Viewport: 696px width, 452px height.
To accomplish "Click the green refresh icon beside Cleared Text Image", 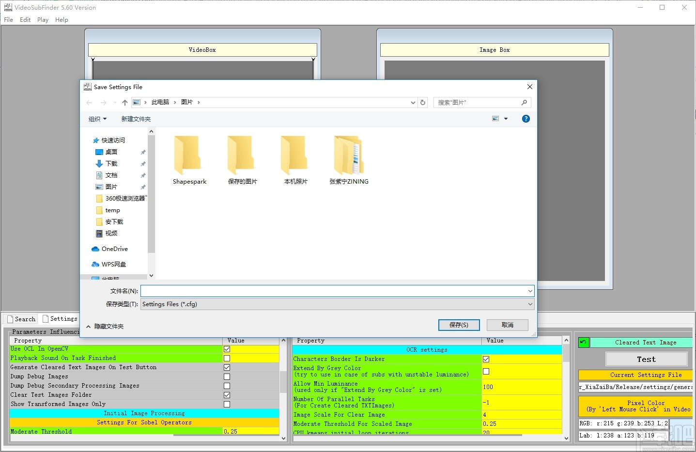I will pyautogui.click(x=584, y=343).
